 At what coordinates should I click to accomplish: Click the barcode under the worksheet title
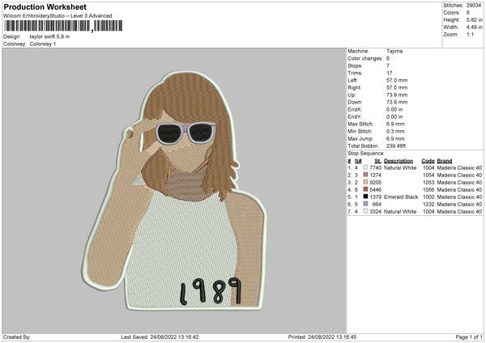coord(63,26)
